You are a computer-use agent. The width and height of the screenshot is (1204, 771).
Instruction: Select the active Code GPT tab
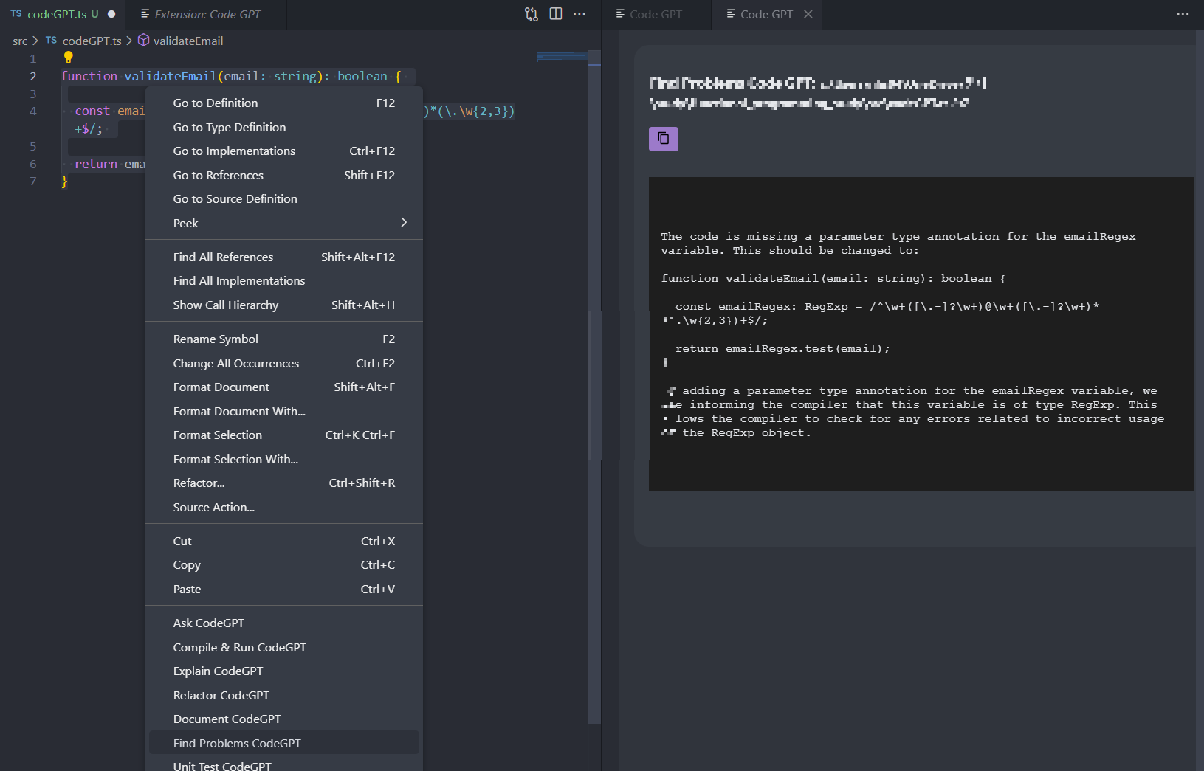click(766, 14)
